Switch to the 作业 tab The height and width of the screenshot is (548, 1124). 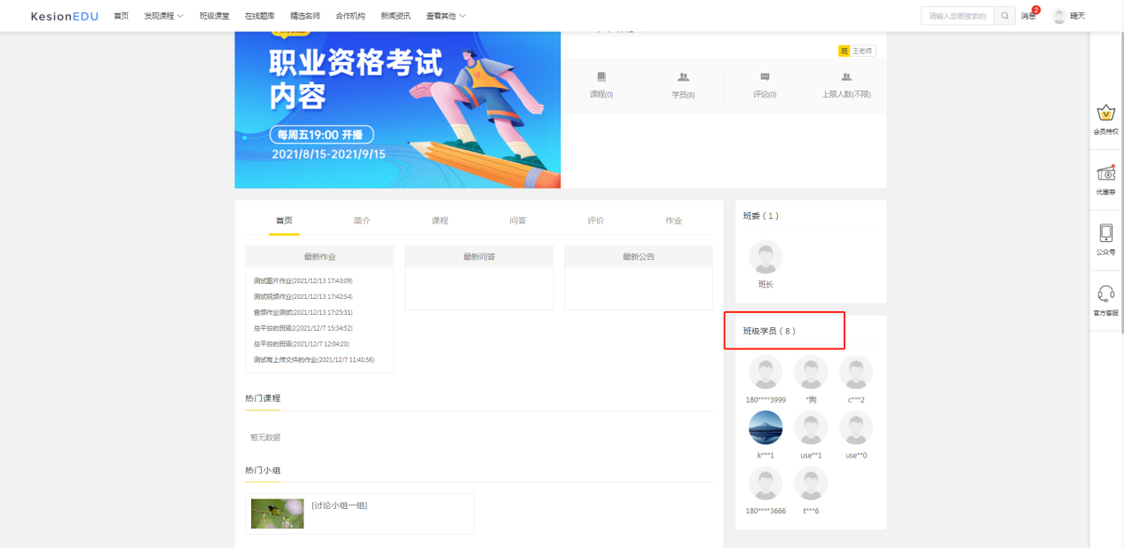tap(674, 221)
